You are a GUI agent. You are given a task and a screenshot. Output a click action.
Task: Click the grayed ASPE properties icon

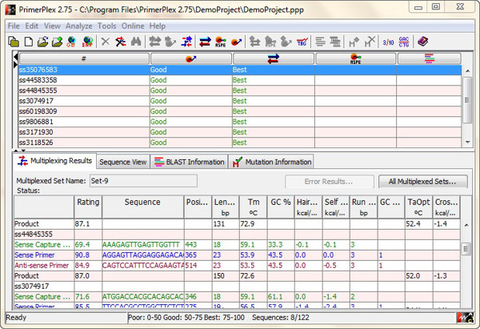(270, 42)
